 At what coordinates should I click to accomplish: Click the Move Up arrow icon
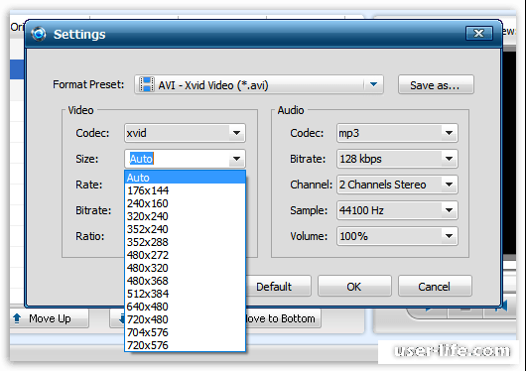pyautogui.click(x=17, y=318)
